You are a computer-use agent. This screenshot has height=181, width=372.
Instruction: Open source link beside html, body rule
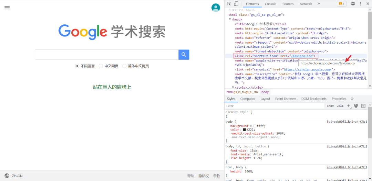click(x=347, y=167)
